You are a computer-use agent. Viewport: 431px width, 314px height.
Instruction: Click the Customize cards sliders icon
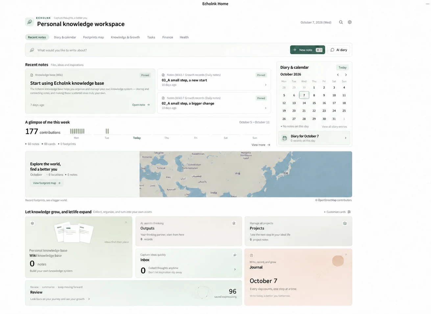[349, 212]
